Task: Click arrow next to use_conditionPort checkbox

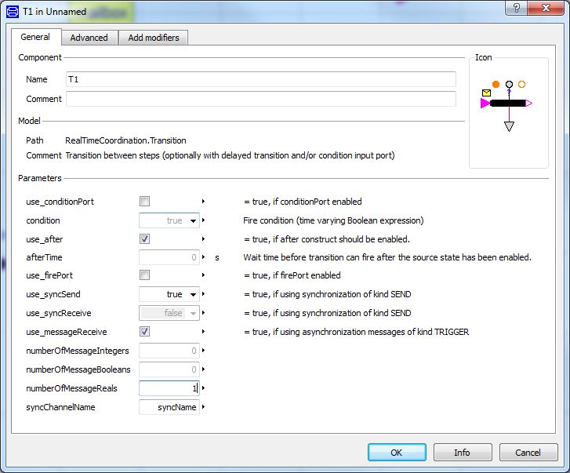Action: tap(204, 202)
